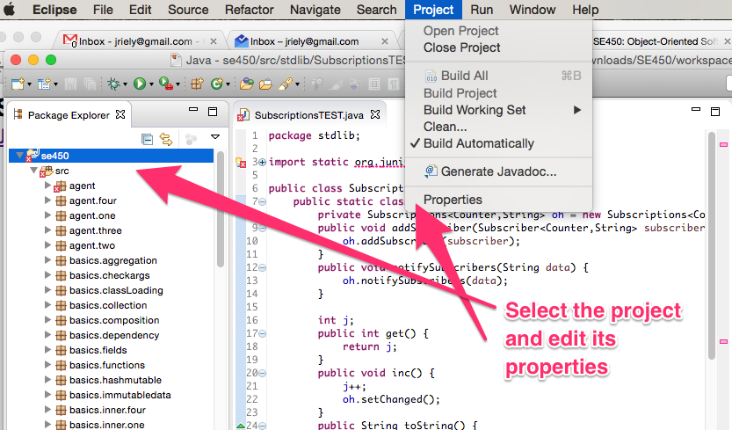Select Clean... in the Project menu
This screenshot has height=430, width=732.
pos(445,127)
